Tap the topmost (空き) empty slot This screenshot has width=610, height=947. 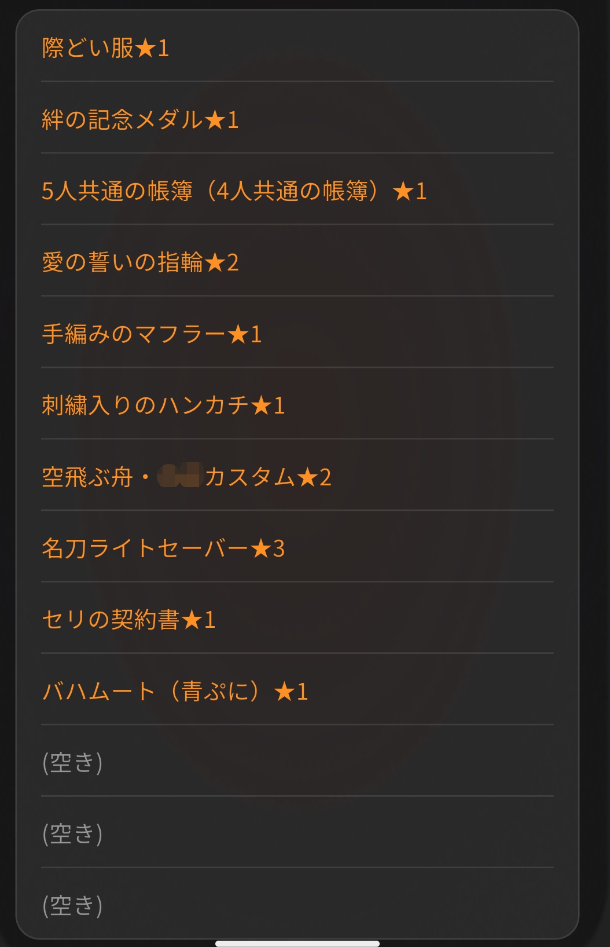point(297,762)
